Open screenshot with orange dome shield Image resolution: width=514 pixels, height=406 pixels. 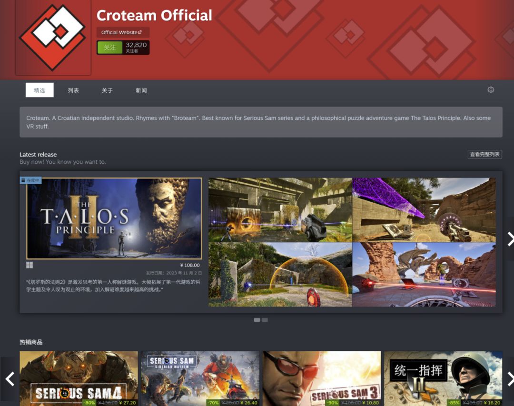click(280, 275)
